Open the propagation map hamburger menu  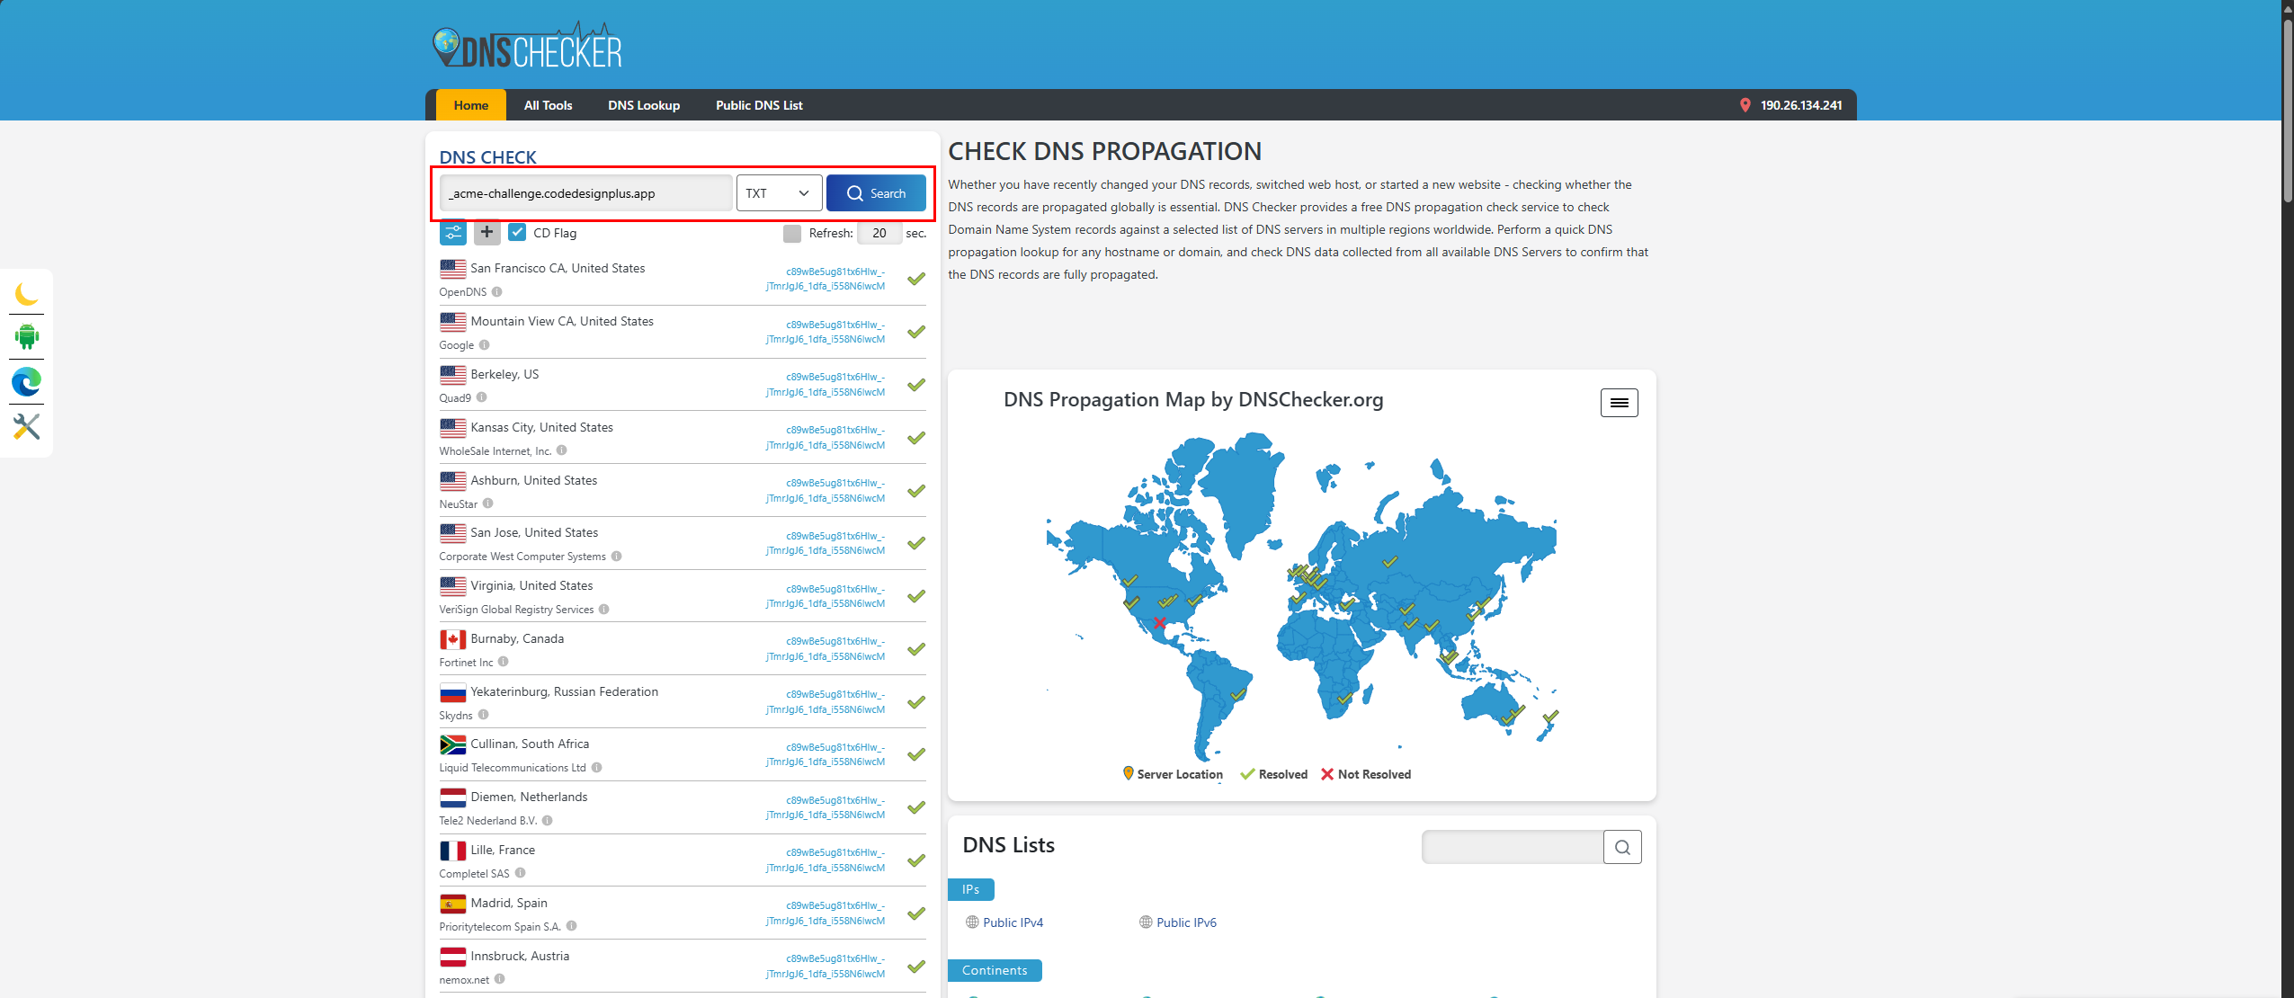click(x=1619, y=403)
